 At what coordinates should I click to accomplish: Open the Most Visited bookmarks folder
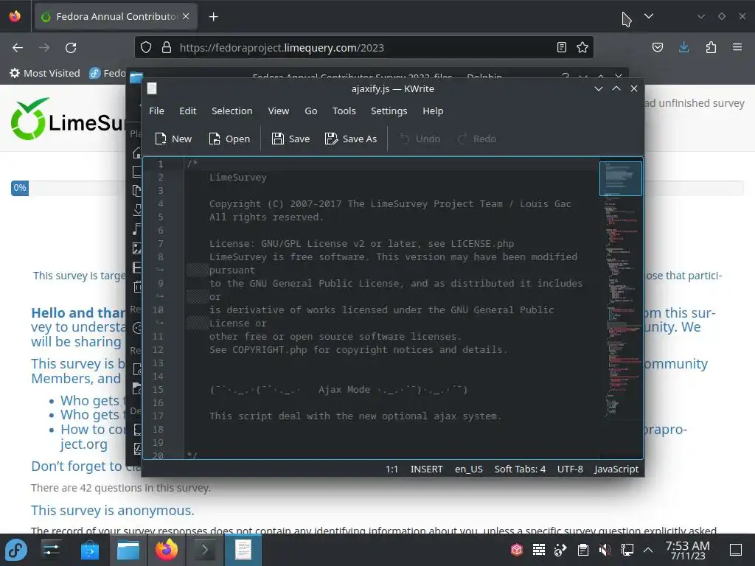tap(45, 73)
